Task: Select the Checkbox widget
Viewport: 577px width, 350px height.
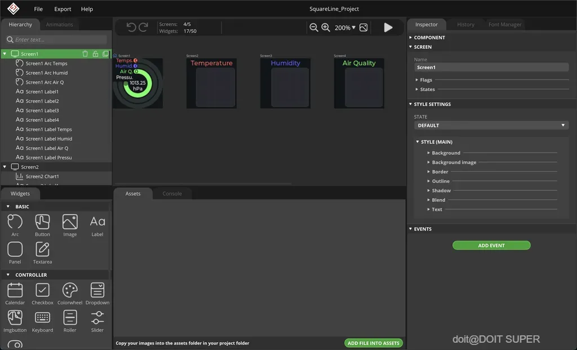Action: [42, 294]
